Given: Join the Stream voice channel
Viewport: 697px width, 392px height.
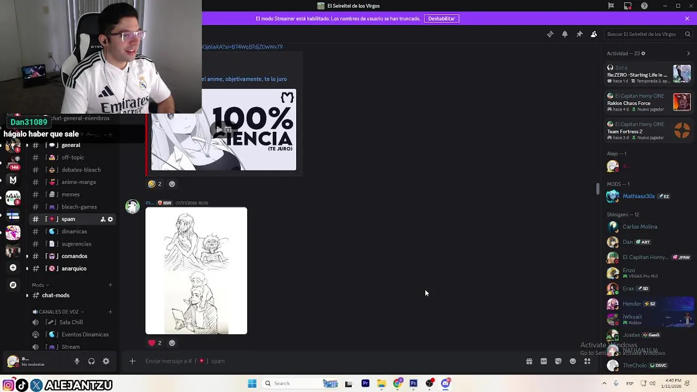Looking at the screenshot, I should click(x=72, y=347).
